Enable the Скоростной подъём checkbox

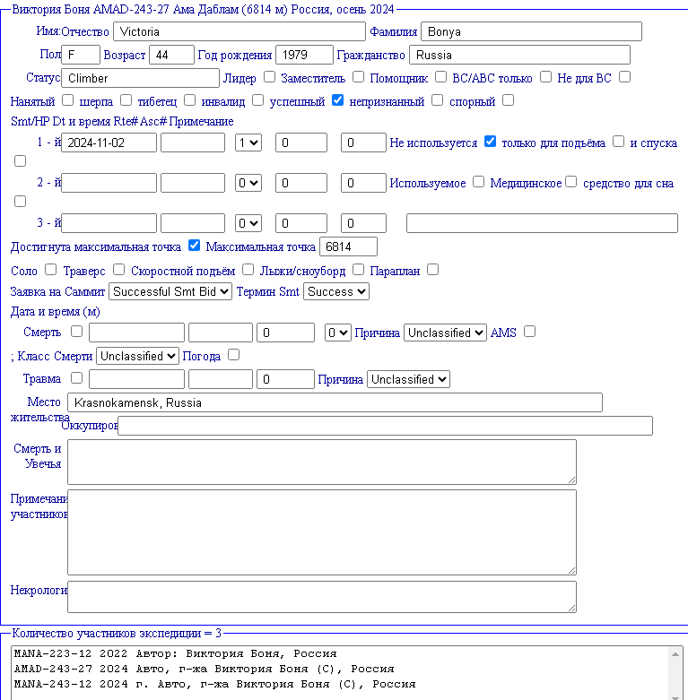coord(248,270)
